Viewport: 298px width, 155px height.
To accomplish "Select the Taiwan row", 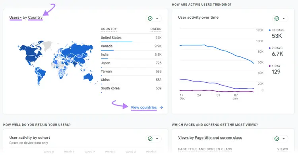I will (131, 72).
